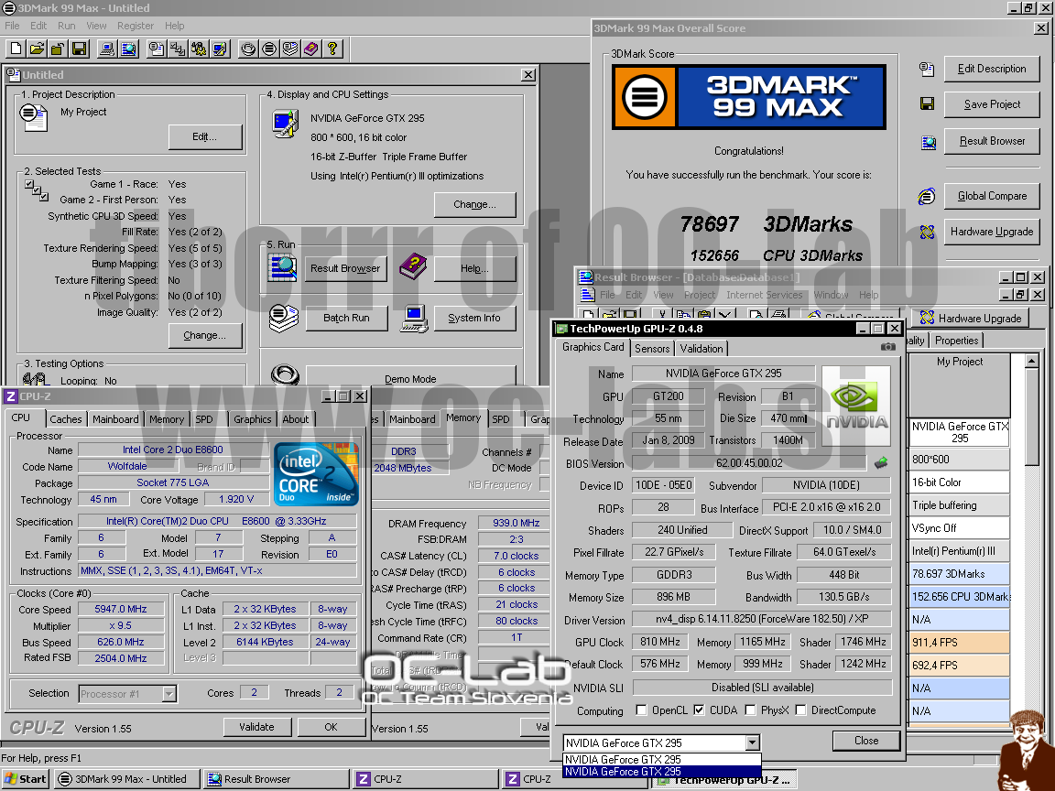Click the icon left of the Hardware Upgrade button
Viewport: 1055px width, 791px height.
pyautogui.click(x=927, y=232)
